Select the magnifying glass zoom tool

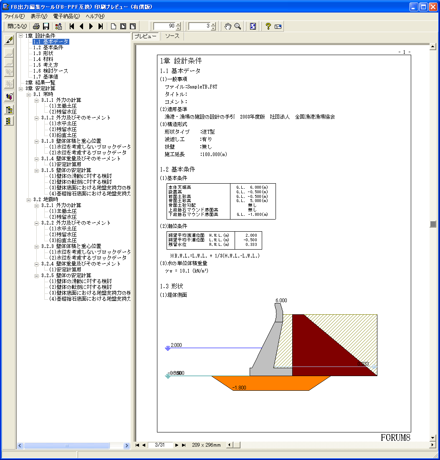tap(238, 26)
